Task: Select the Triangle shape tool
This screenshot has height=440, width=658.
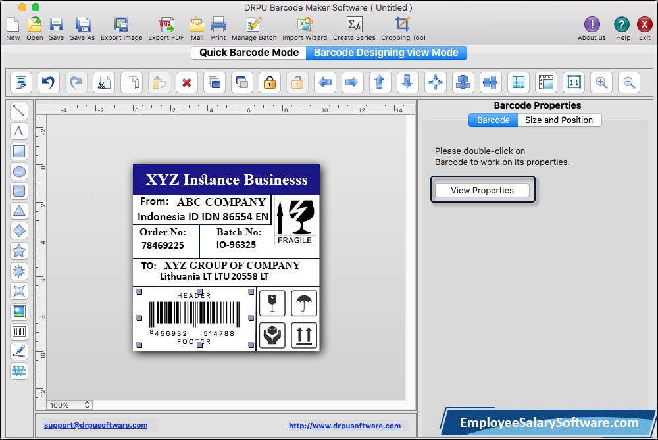Action: point(19,210)
